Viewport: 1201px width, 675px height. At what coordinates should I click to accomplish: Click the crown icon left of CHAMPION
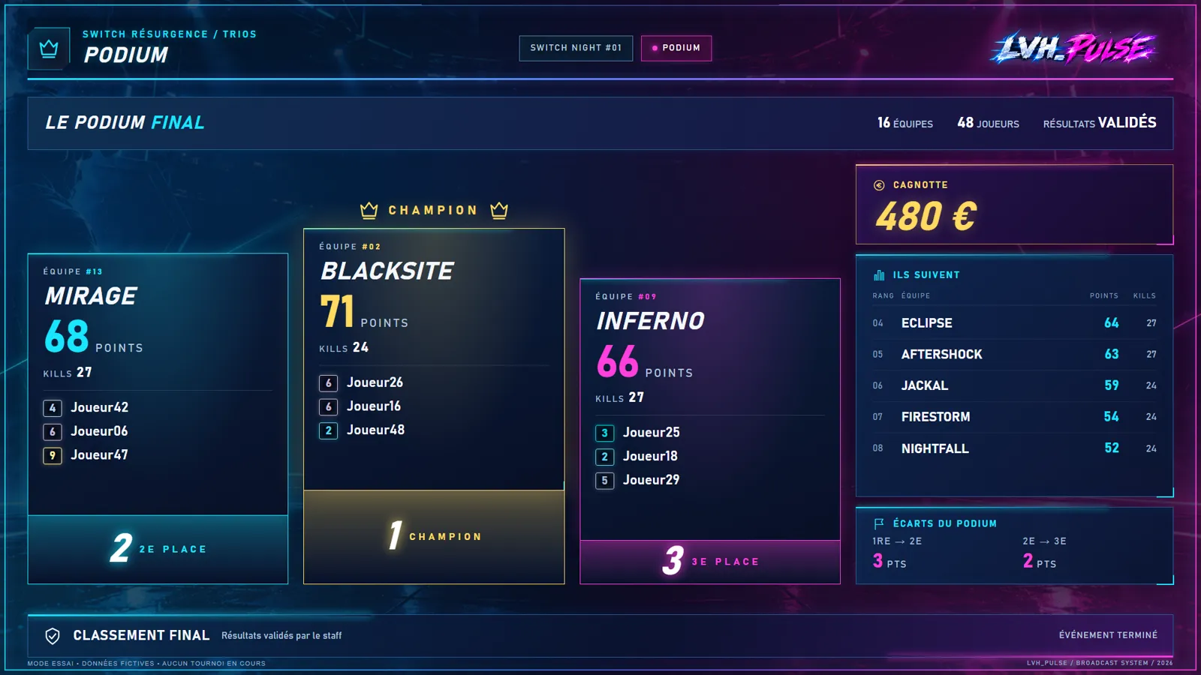pyautogui.click(x=369, y=210)
